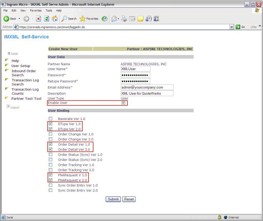Uncheck the DType Ver 1.0 checkbox

[x=51, y=124]
